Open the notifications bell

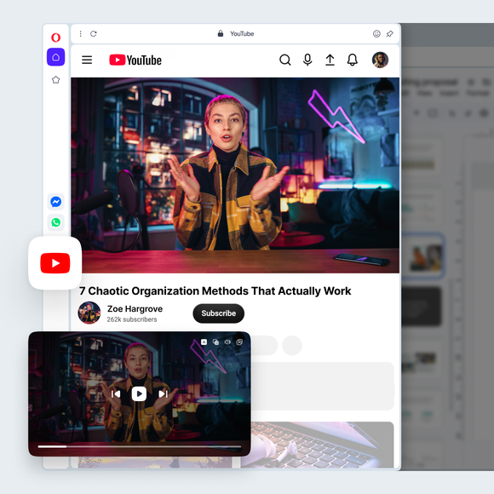(353, 60)
